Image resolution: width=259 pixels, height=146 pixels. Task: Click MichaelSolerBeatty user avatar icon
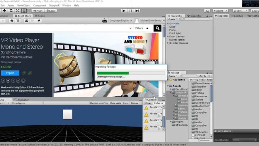[137, 21]
